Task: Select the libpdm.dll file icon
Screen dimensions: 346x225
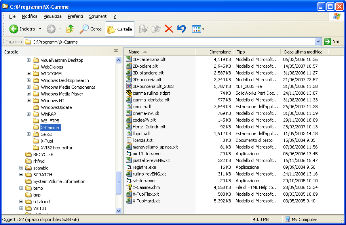Action: [129, 133]
